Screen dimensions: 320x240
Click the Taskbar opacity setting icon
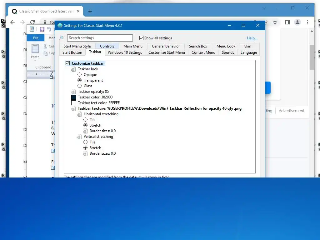(x=73, y=92)
